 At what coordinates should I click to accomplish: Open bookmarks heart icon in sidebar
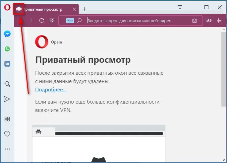point(7,134)
